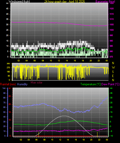The image size is (120, 143).
Task: Click the 100 value on humidity axis
Action: 4,88
